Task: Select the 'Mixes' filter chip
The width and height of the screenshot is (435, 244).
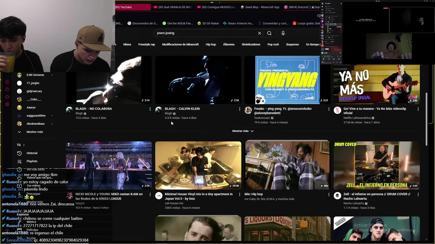Action: (x=127, y=44)
